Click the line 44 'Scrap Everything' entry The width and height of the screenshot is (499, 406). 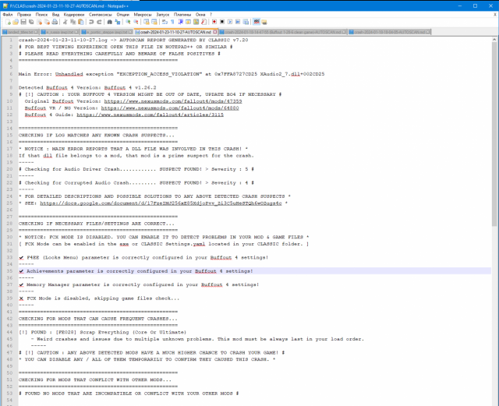133,332
